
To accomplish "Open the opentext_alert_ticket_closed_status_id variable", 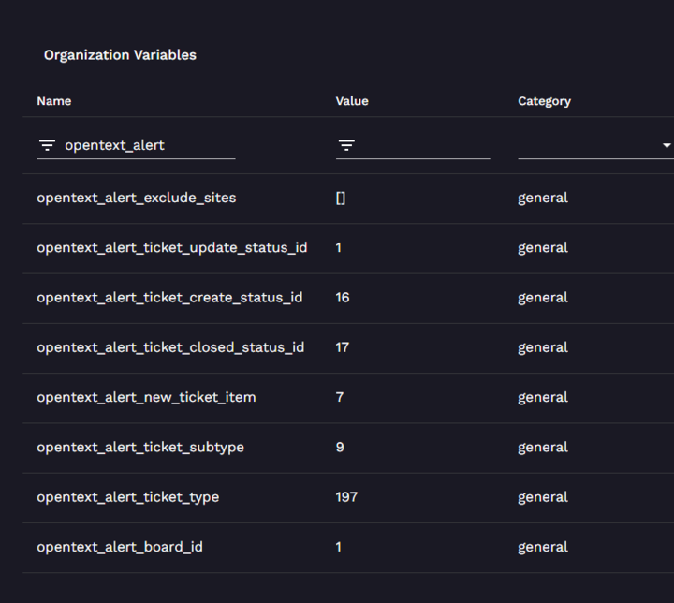I will pyautogui.click(x=170, y=347).
